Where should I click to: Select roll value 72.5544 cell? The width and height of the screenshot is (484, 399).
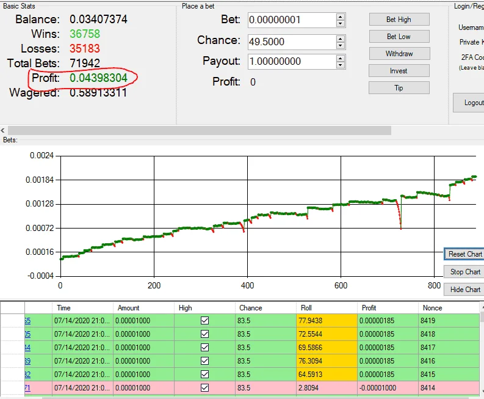[x=327, y=334]
